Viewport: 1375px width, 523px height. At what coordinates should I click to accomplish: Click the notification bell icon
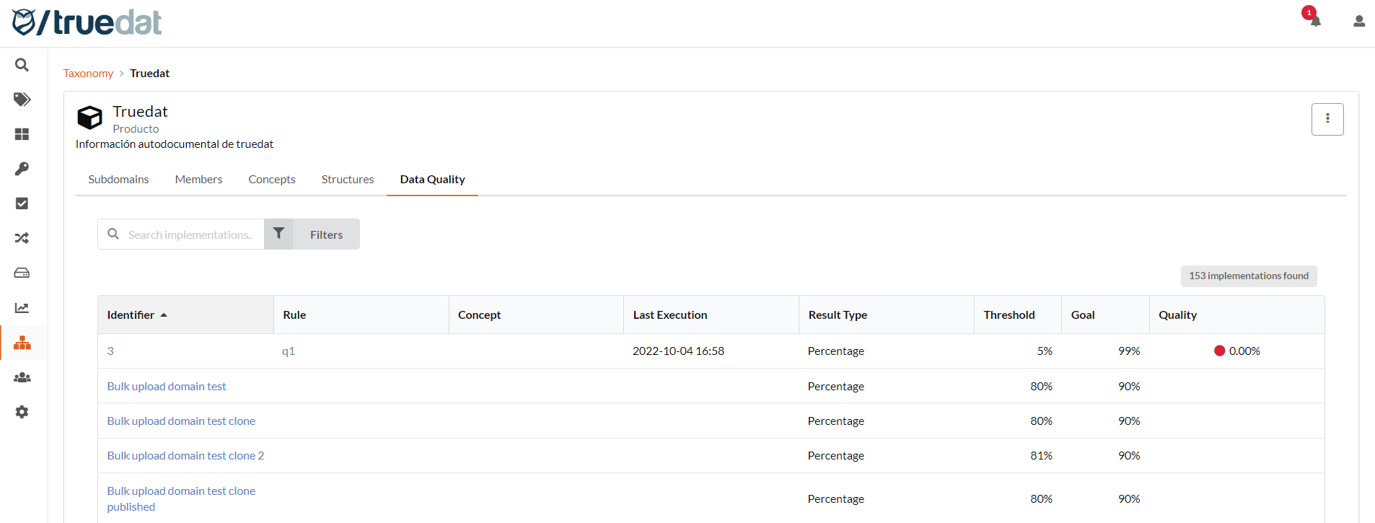[x=1315, y=21]
